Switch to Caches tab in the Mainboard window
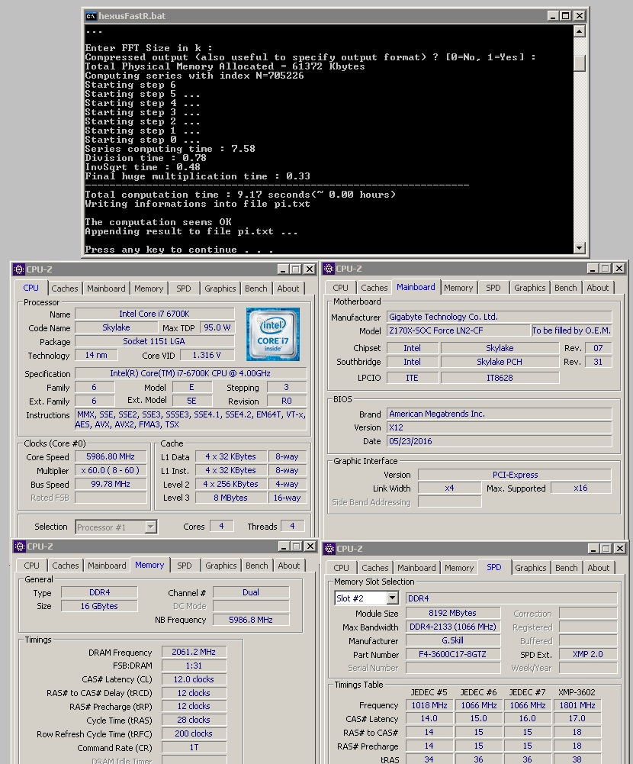This screenshot has height=764, width=633. pyautogui.click(x=374, y=288)
